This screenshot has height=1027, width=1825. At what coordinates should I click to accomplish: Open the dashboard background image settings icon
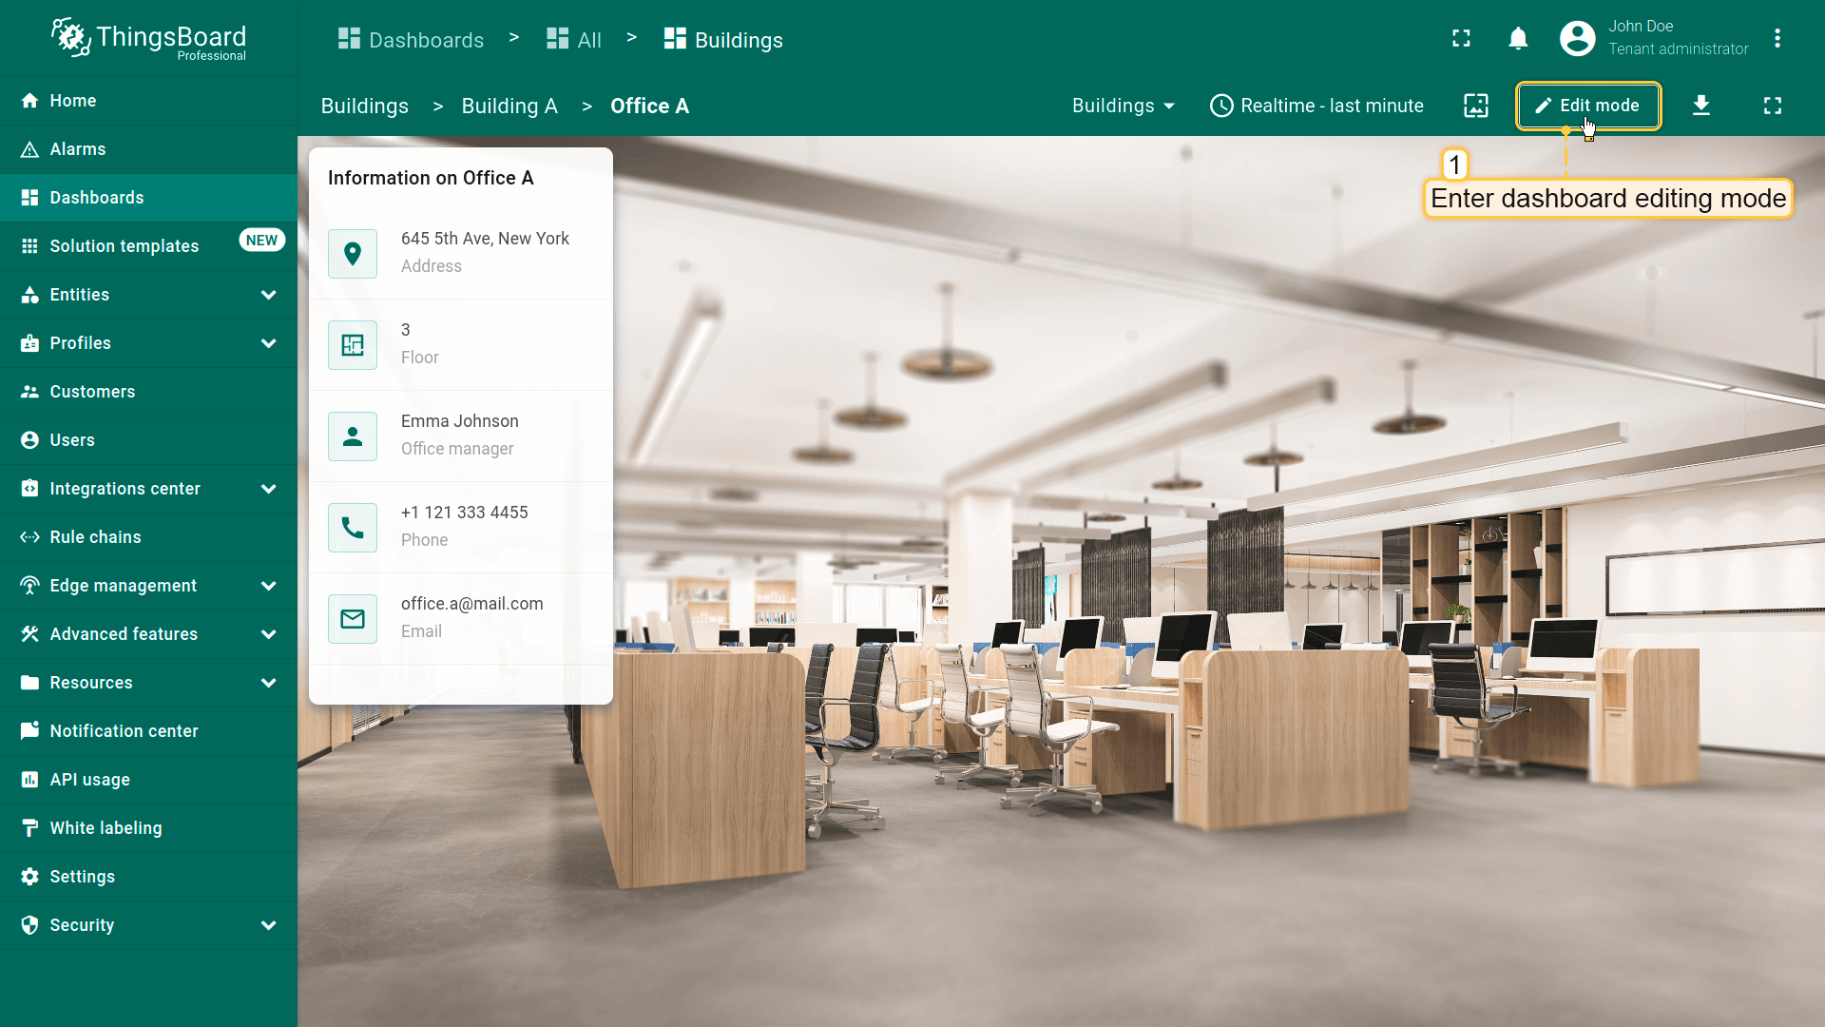click(1476, 106)
